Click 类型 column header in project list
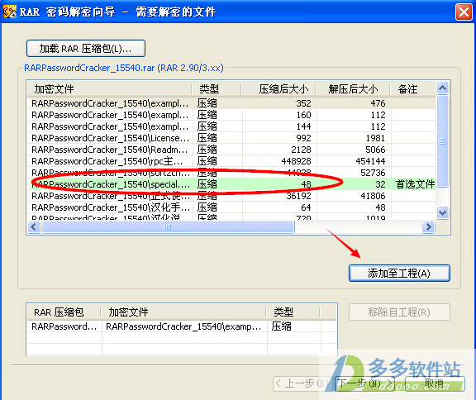Screen dimensions: 476x400 [293, 312]
